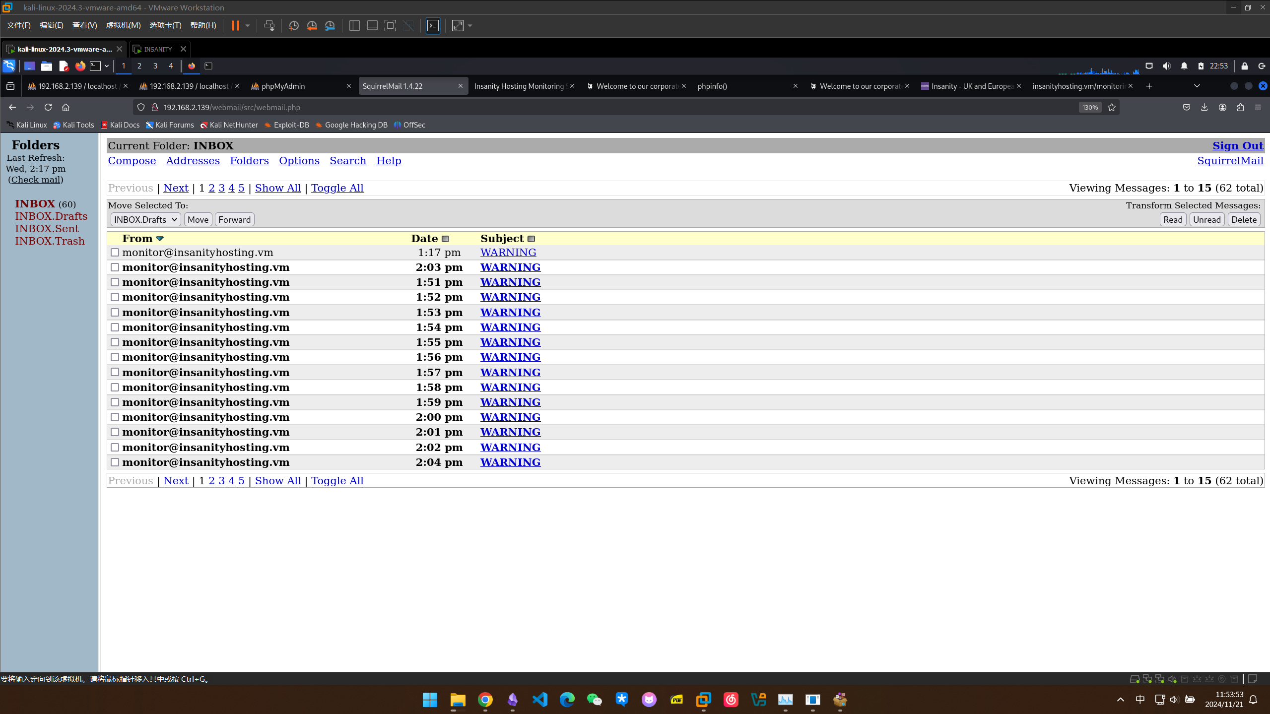This screenshot has height=714, width=1270.
Task: Click the VMware pause button icon
Action: pyautogui.click(x=235, y=26)
